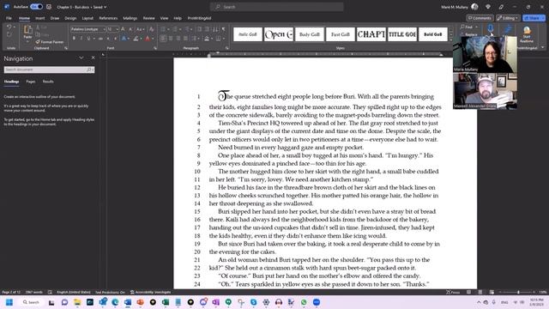This screenshot has width=549, height=309.
Task: Switch to the Pages navigation tab
Action: point(31,82)
